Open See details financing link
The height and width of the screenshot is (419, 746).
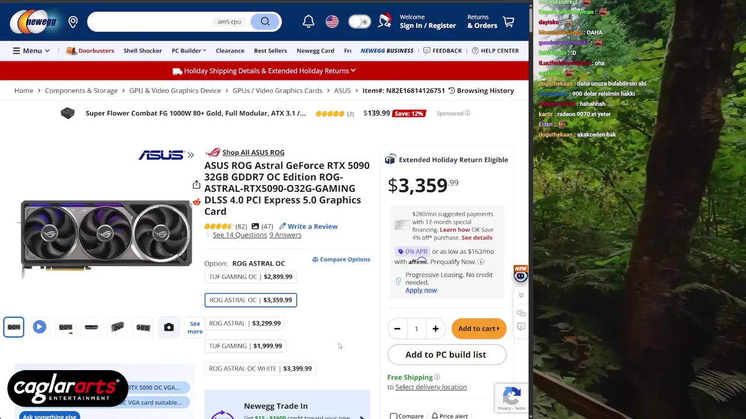click(477, 237)
